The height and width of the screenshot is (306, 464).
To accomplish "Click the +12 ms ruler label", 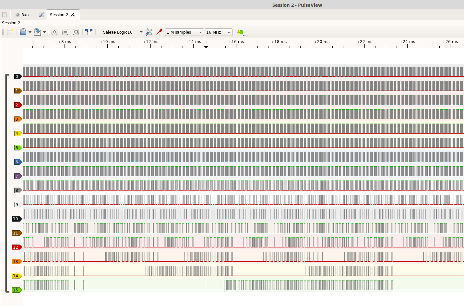I will coord(150,42).
